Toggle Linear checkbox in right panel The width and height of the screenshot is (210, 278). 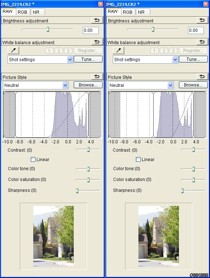[138, 159]
